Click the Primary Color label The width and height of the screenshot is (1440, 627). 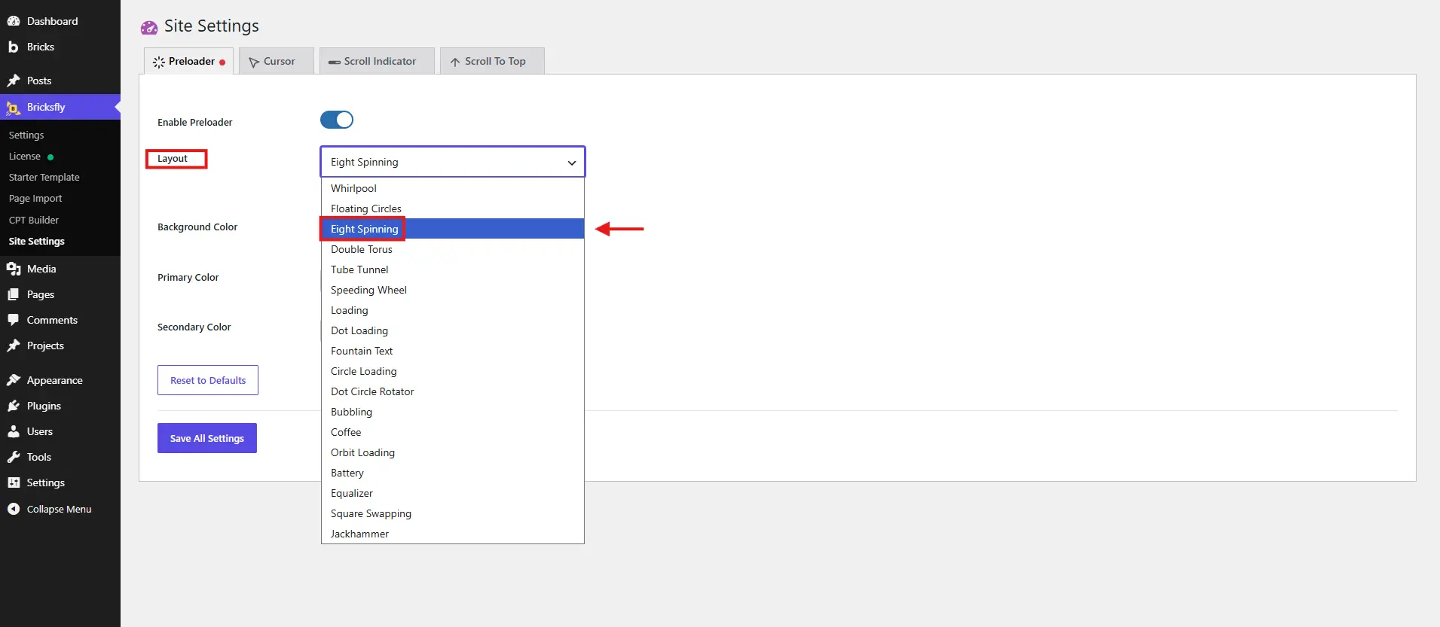(188, 278)
